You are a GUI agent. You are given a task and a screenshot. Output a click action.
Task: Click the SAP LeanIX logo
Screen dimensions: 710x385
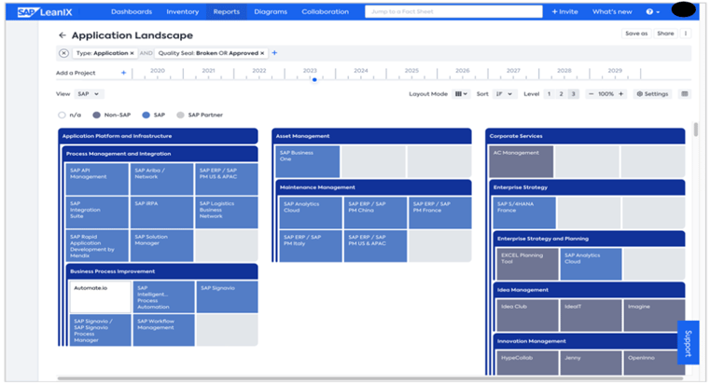coord(45,12)
